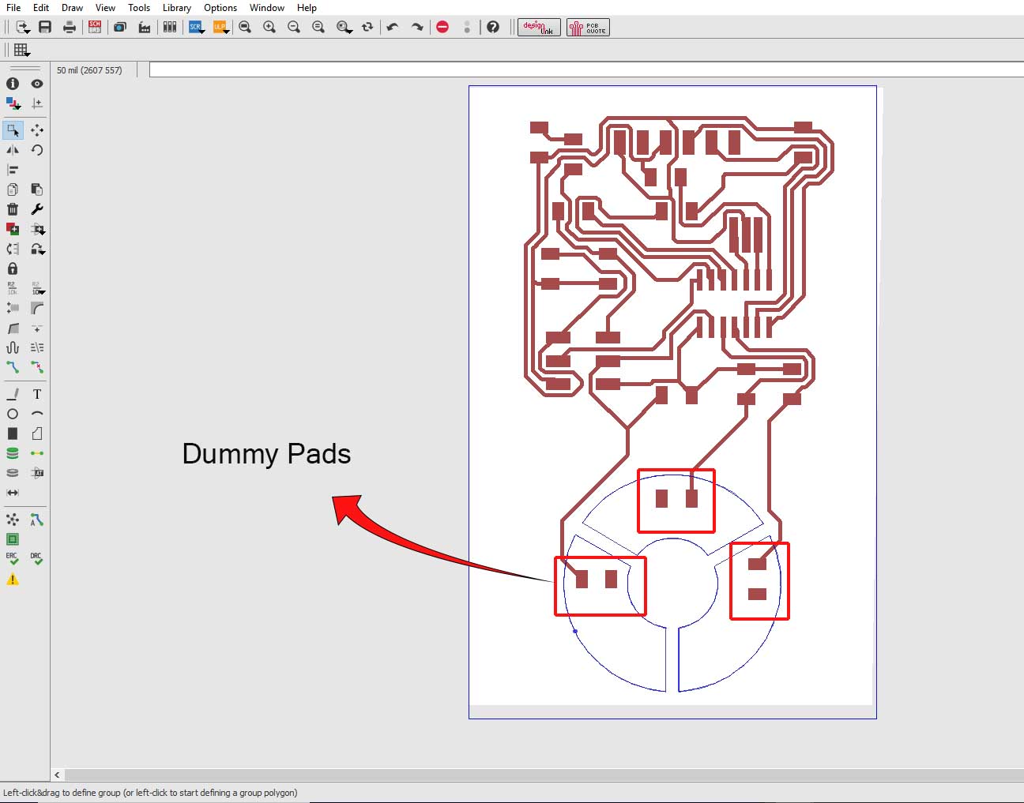Viewport: 1024px width, 803px height.
Task: Redo the last undone action
Action: click(x=417, y=27)
